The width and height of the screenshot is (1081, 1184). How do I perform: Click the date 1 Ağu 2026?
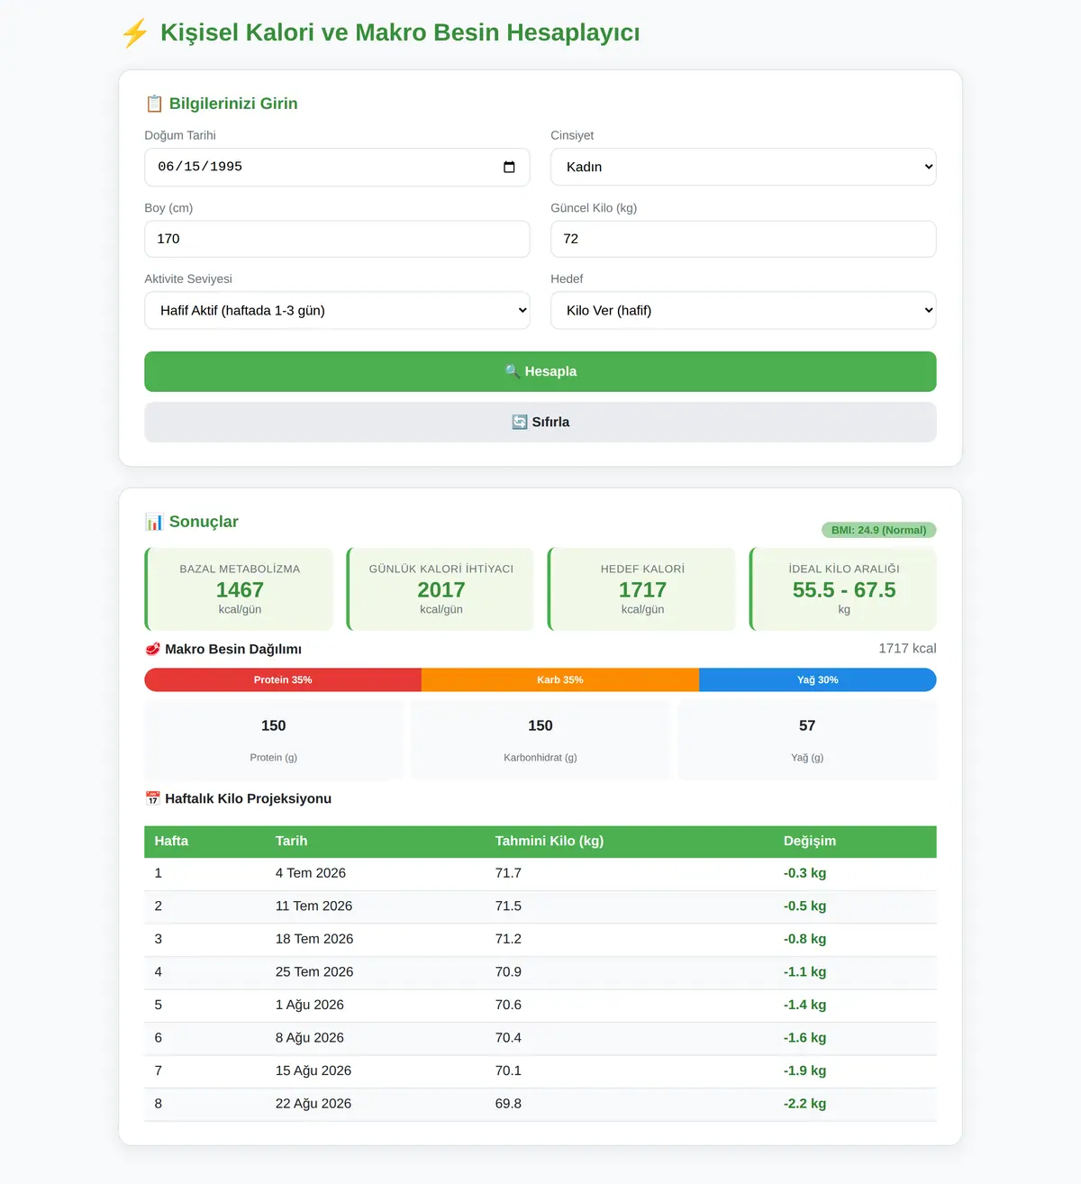(310, 1005)
